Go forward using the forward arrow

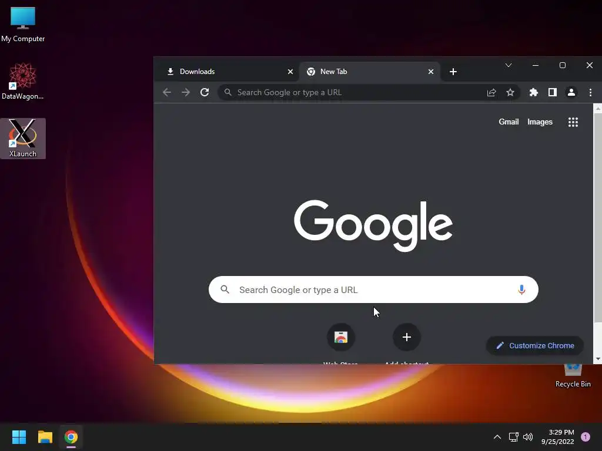pos(186,92)
